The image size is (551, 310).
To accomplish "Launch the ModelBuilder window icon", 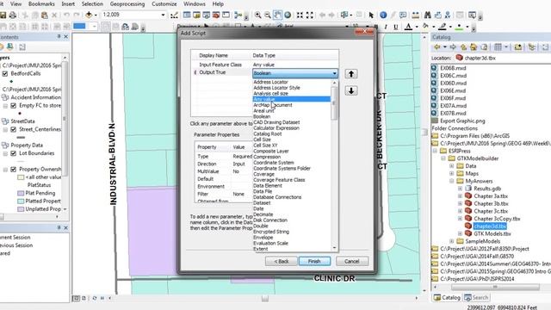I will 238,15.
